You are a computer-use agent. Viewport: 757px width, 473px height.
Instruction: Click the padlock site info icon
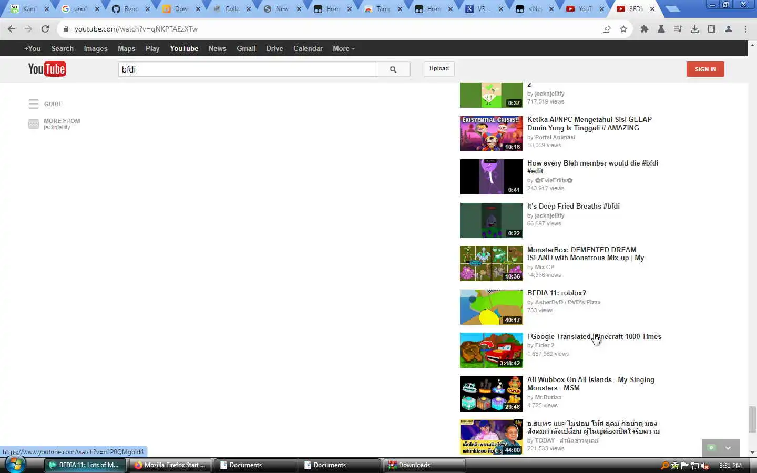[66, 29]
